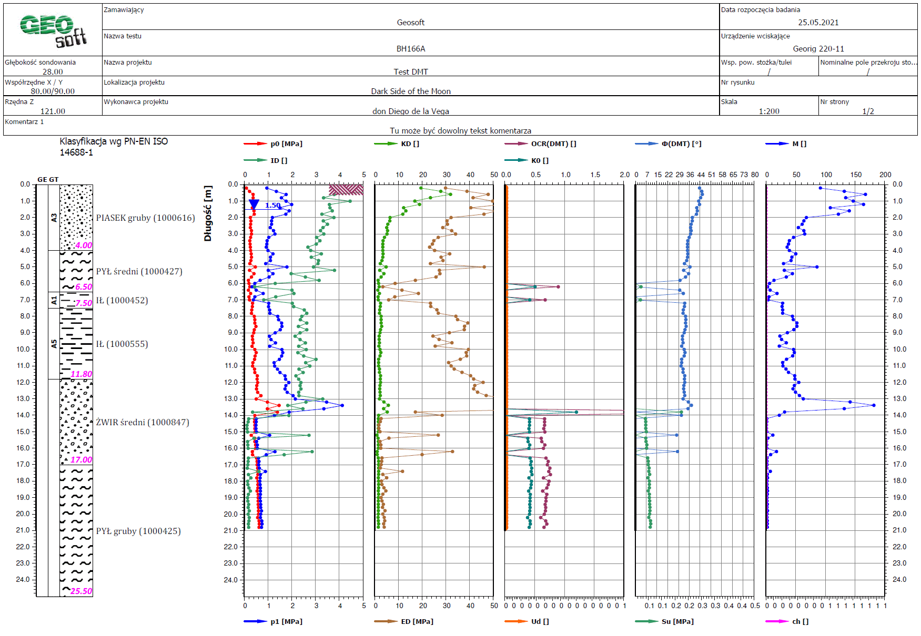
Task: Select the magenta depth boundary '11.80'
Action: tap(82, 374)
